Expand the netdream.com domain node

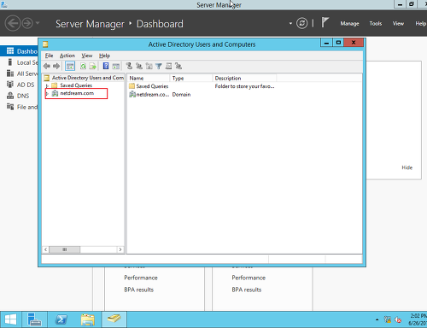coord(47,93)
